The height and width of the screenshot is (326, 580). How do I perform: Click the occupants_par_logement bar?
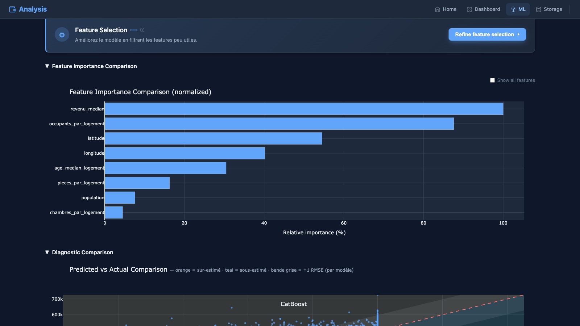coord(279,124)
